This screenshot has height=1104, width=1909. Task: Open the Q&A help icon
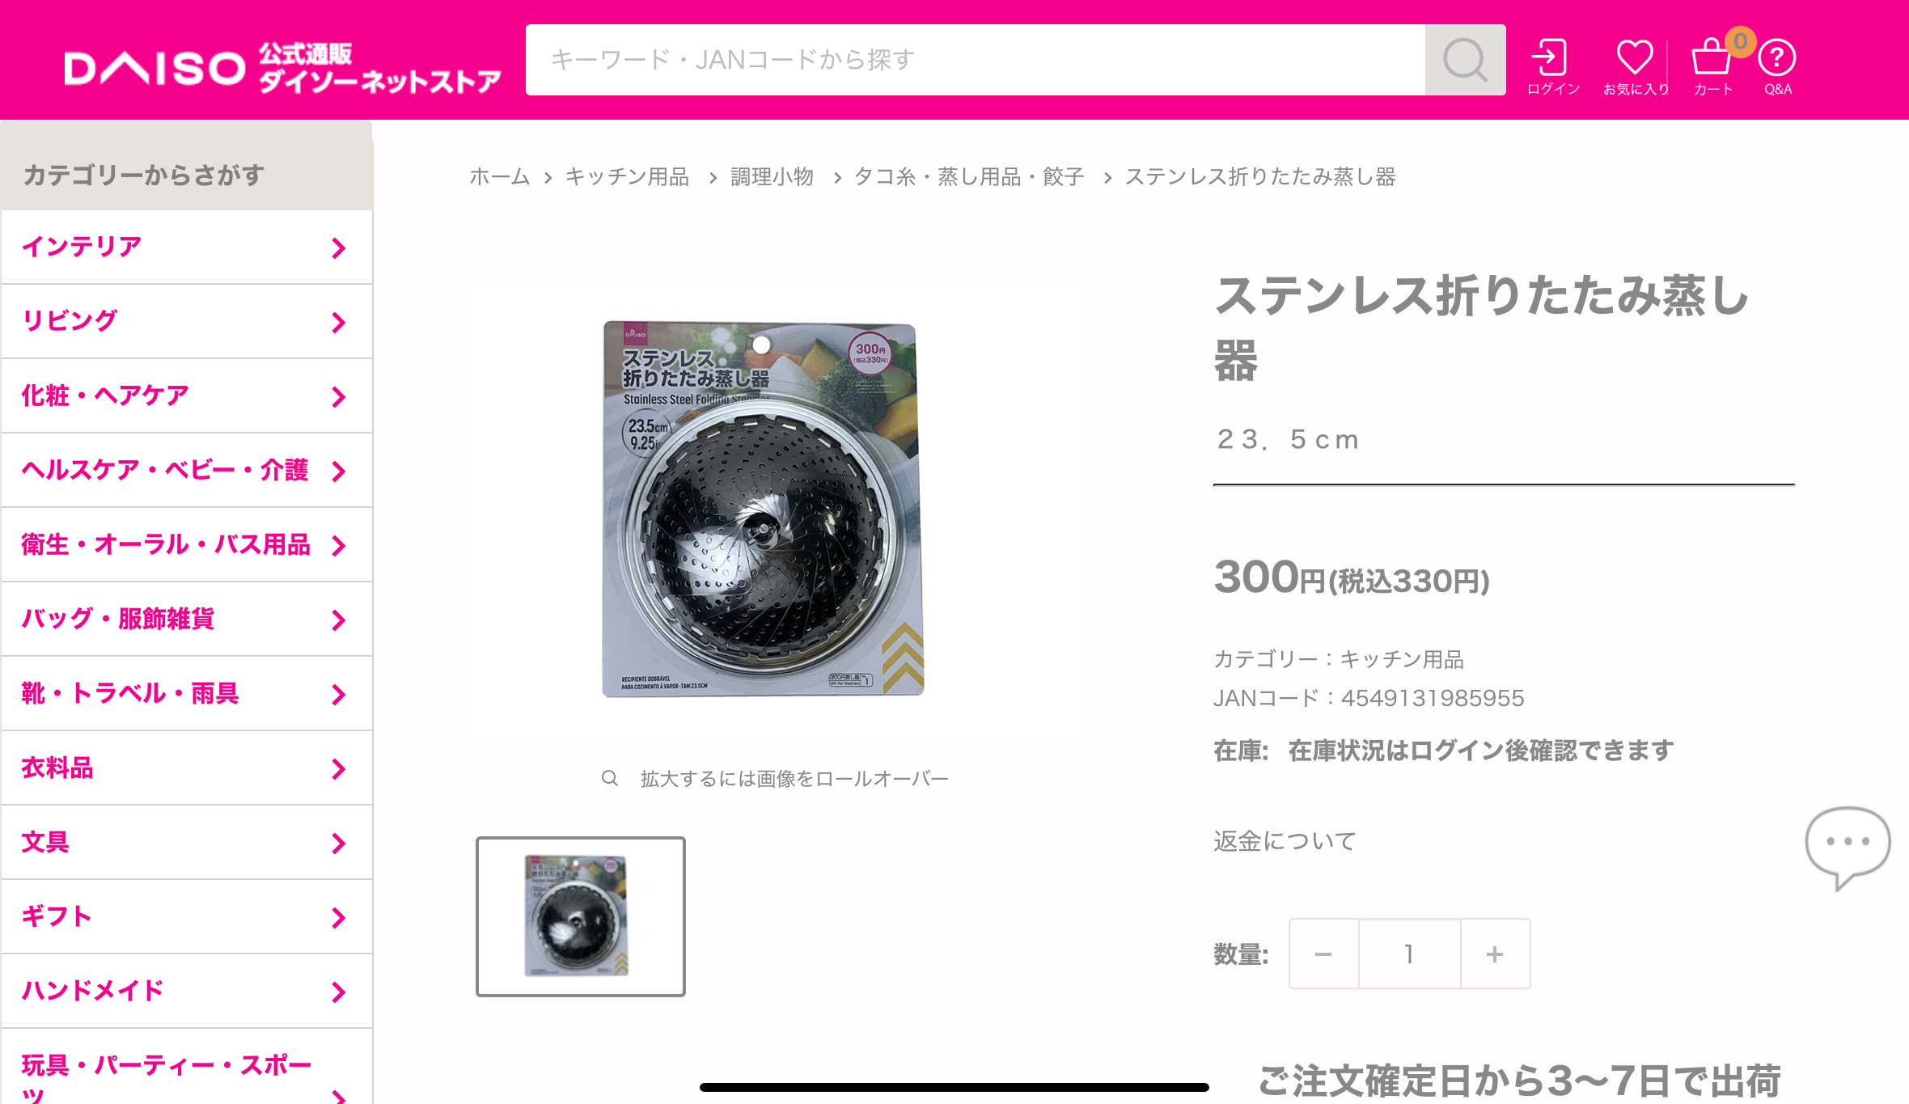[1776, 58]
